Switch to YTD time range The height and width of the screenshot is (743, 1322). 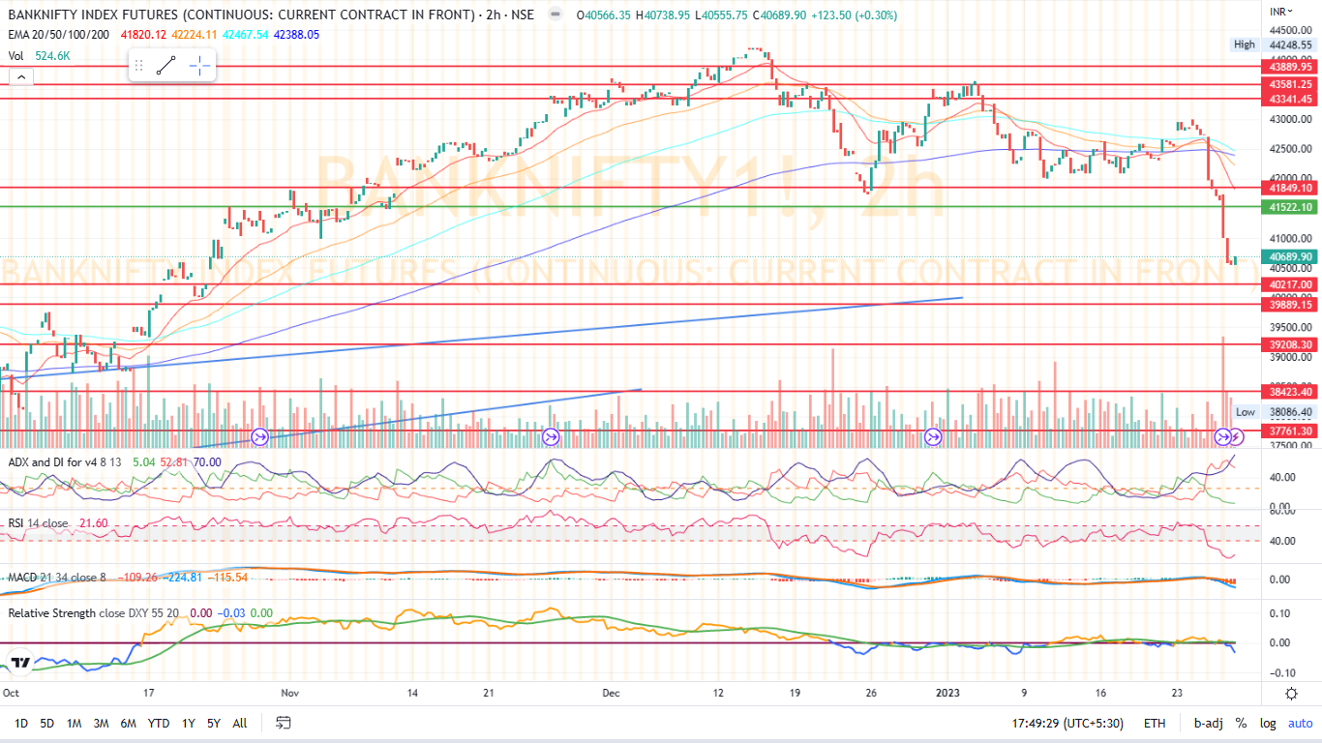coord(159,723)
